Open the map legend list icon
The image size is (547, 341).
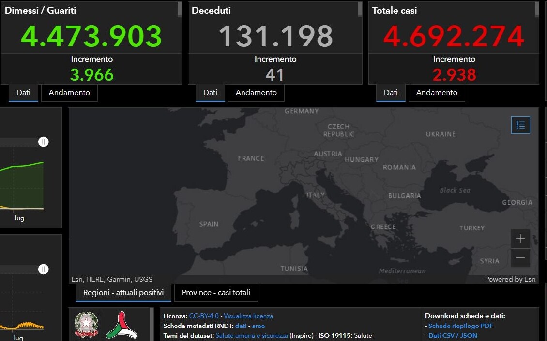coord(520,125)
